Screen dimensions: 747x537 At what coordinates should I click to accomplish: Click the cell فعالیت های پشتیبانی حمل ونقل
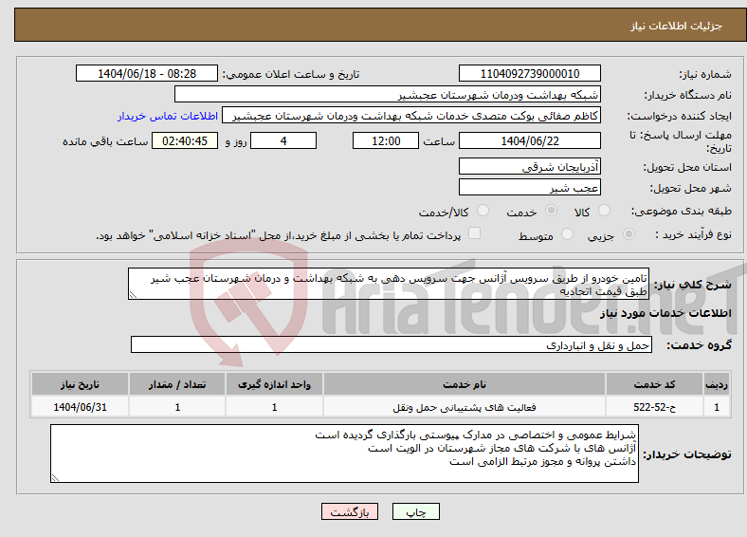pyautogui.click(x=465, y=407)
